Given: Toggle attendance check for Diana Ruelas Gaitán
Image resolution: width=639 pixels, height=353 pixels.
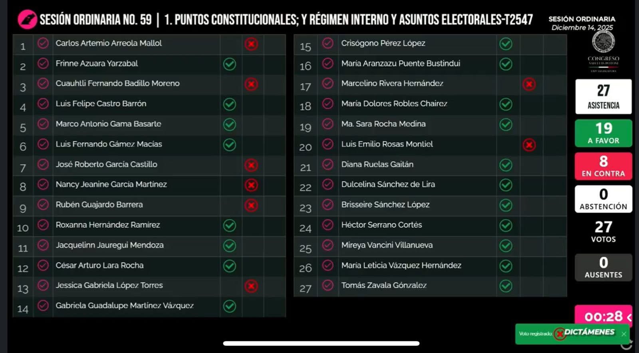Looking at the screenshot, I should tap(328, 165).
